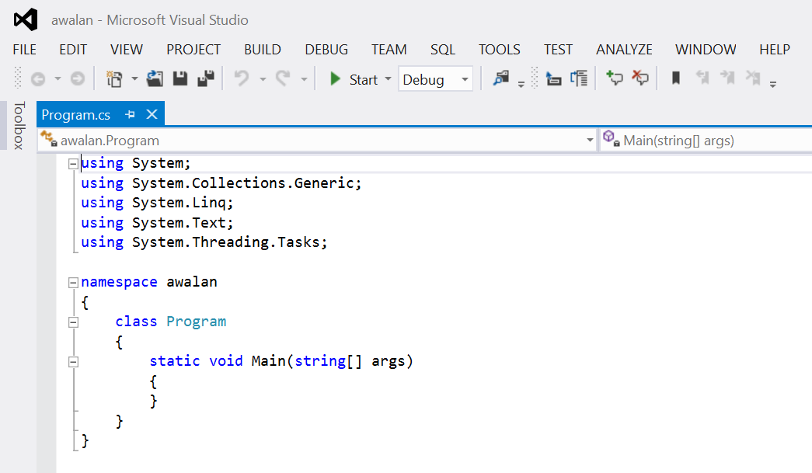
Task: Collapse the namespace awalan block
Action: 73,282
